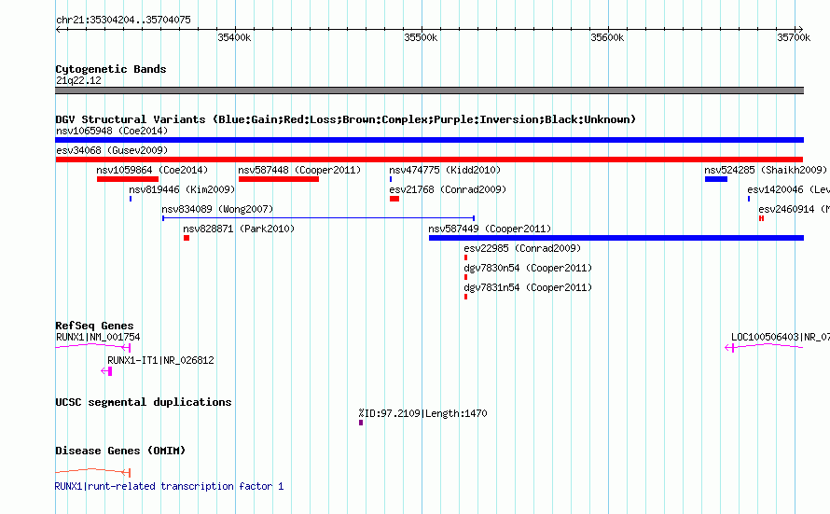
Task: Select the nsv587448 (Cooper2011) label
Action: [299, 170]
